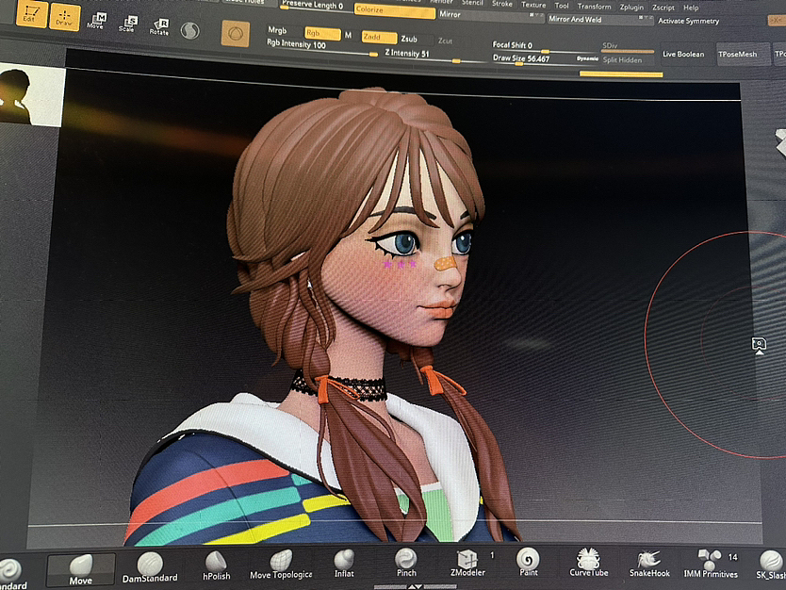Screen dimensions: 786x590
Task: Toggle the M material mode
Action: [x=349, y=35]
